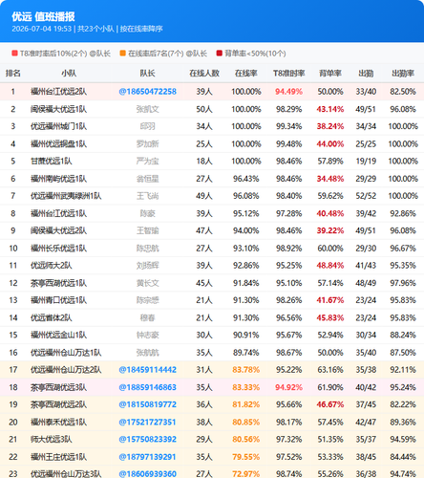Click the 在线率 column header
The width and height of the screenshot is (424, 478).
(246, 74)
